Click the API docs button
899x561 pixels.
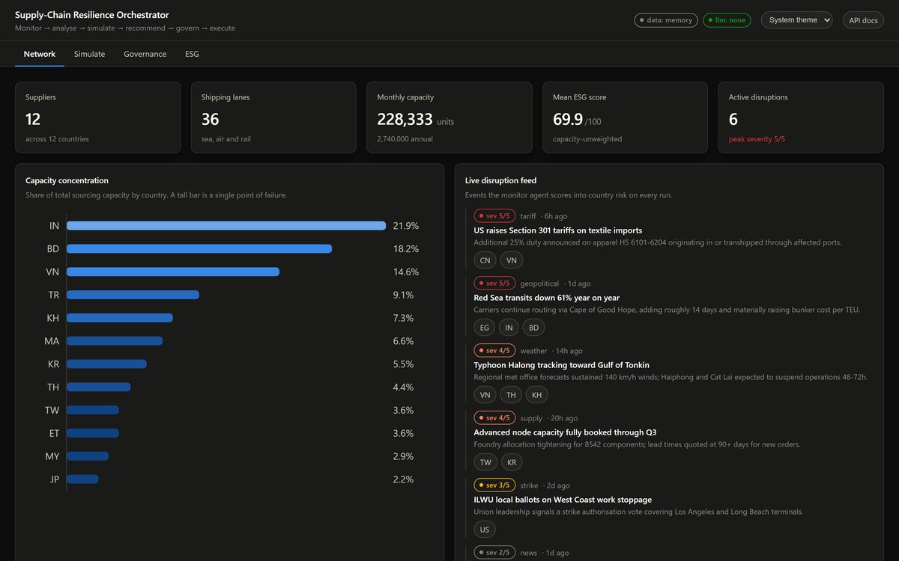point(863,20)
